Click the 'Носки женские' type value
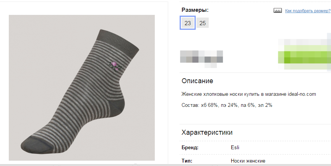 pyautogui.click(x=248, y=161)
